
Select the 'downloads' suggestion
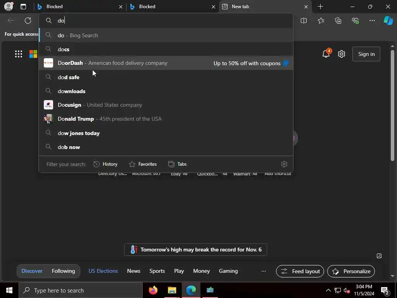(x=166, y=91)
